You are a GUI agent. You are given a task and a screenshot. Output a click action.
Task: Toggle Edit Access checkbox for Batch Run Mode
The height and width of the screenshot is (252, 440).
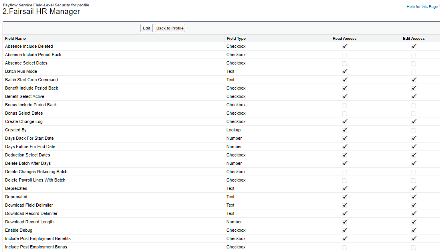(413, 72)
